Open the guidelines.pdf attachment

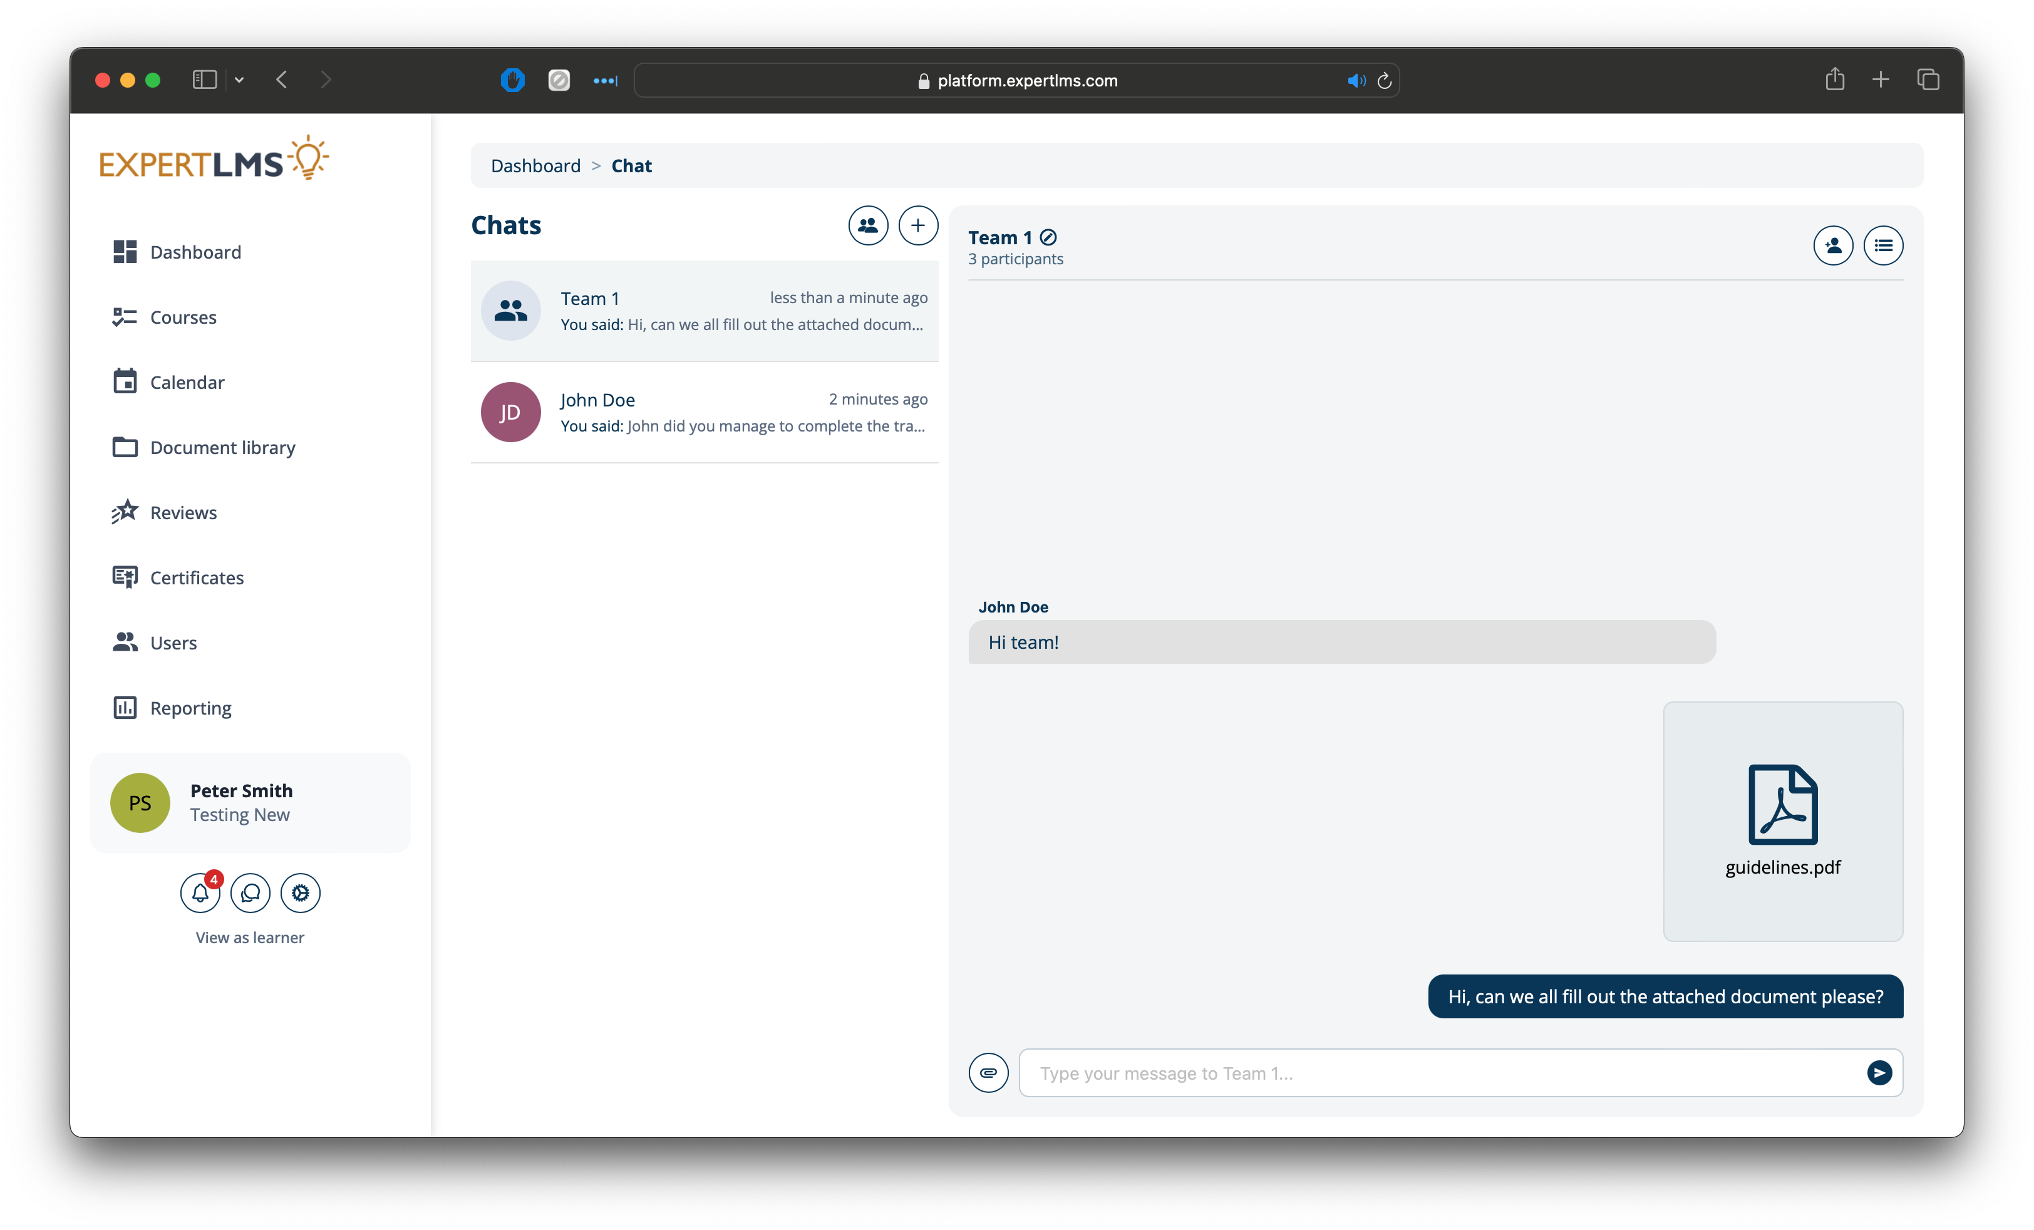click(1782, 820)
